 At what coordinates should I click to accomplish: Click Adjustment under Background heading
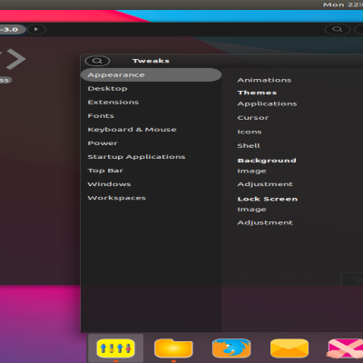pos(265,184)
